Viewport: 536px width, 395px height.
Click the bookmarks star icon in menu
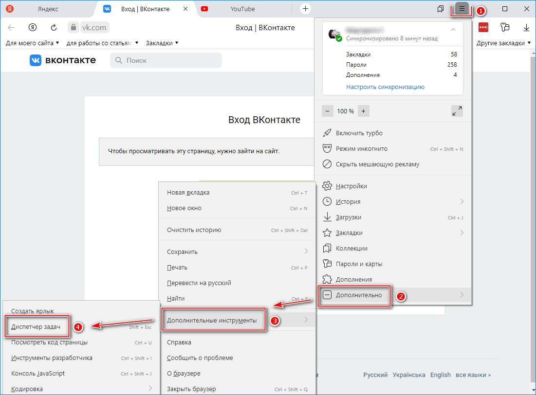click(x=327, y=233)
